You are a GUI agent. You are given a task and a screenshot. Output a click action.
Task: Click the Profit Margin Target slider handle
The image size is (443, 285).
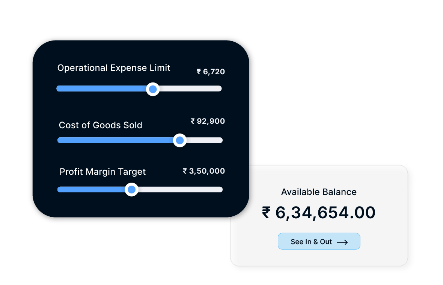(x=132, y=190)
